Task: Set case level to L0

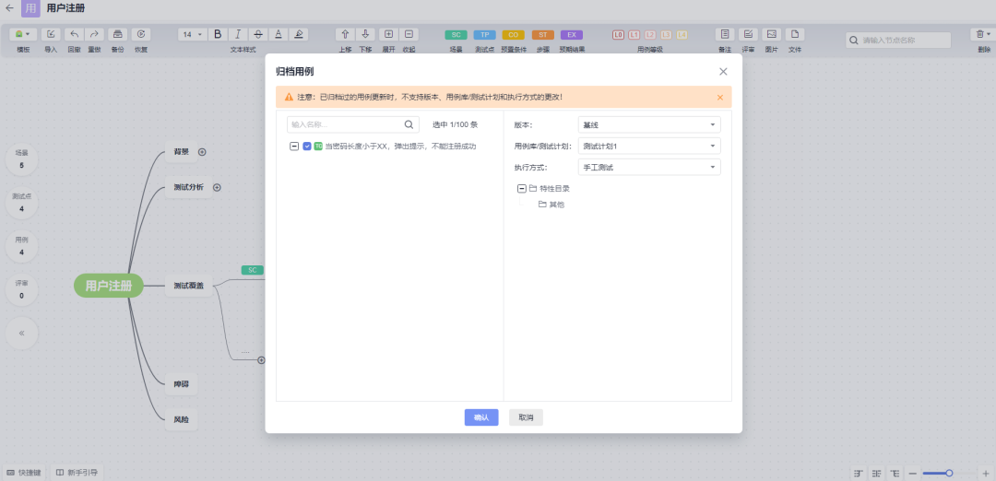Action: pos(618,35)
